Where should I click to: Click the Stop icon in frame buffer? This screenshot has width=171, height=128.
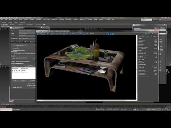pos(146,34)
